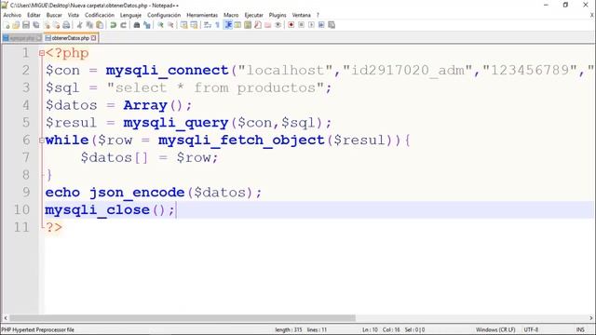This screenshot has height=335, width=596.
Task: Open the Archivo menu
Action: click(12, 15)
